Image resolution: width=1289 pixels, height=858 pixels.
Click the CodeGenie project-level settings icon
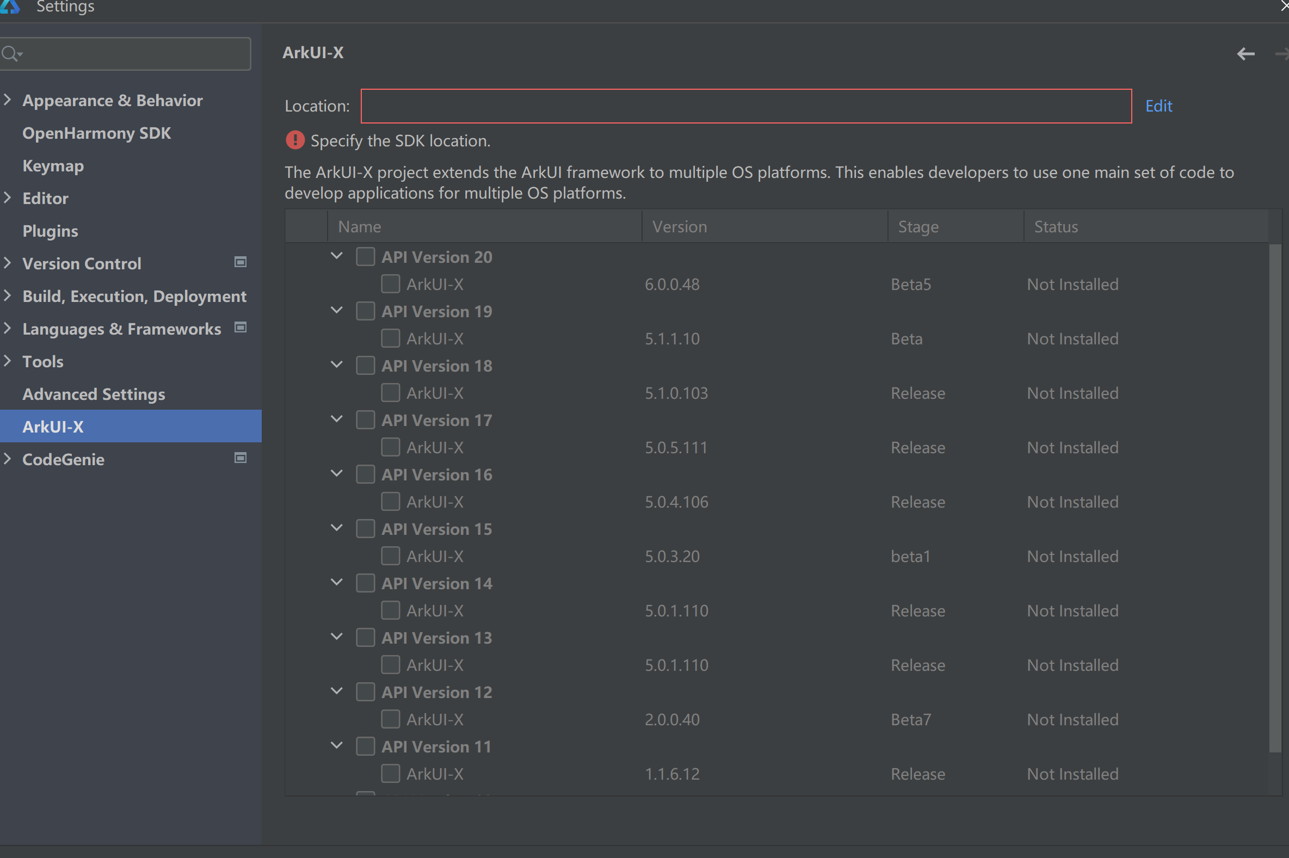coord(240,458)
